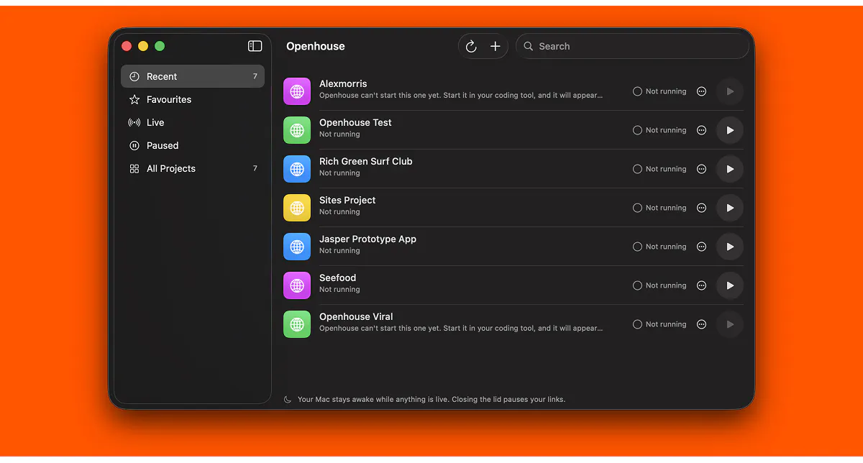Click the Rich Green Surf Club globe icon
Viewport: 863px width, 463px height.
[x=297, y=169]
